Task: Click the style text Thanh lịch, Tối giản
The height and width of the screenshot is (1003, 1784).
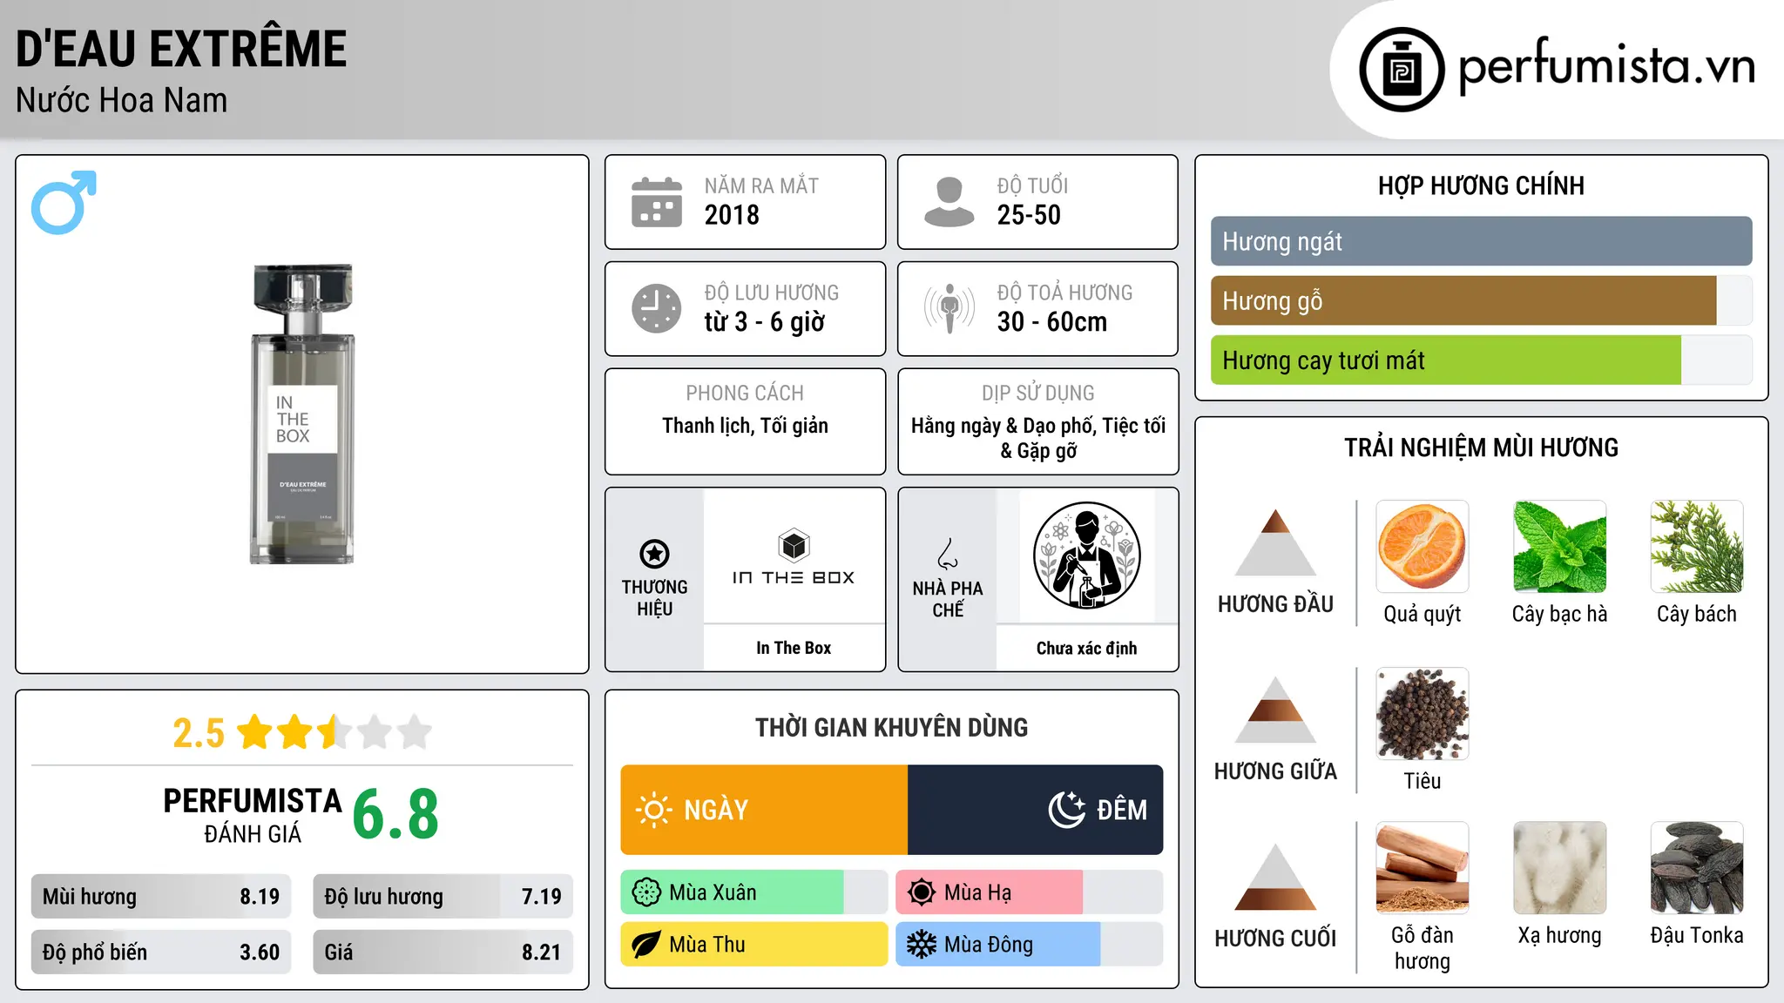Action: click(x=745, y=426)
